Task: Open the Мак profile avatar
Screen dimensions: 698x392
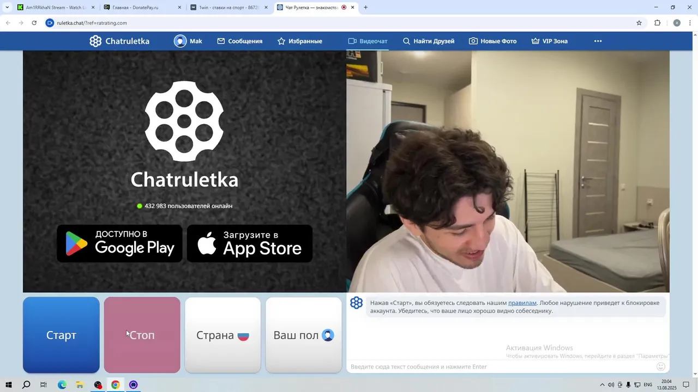Action: pos(180,41)
